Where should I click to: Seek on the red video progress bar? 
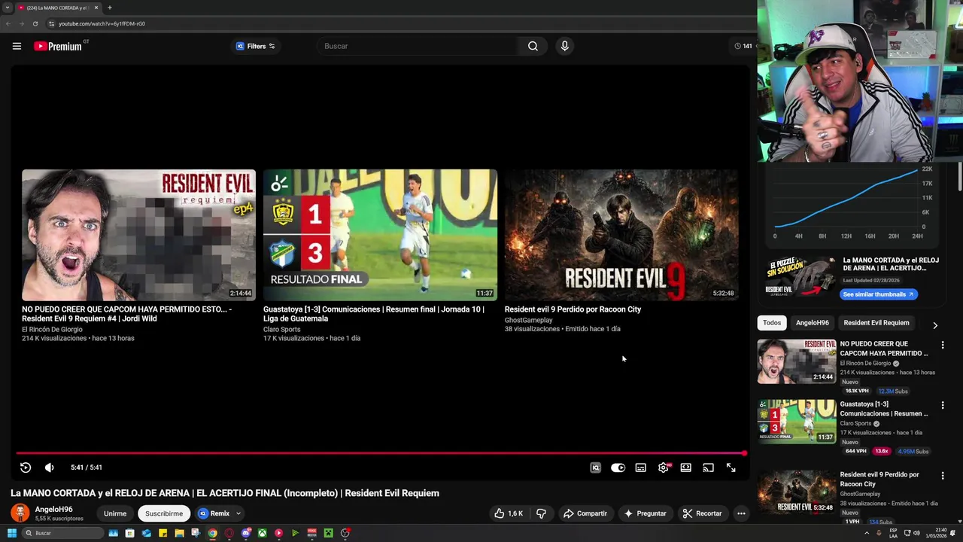tap(380, 453)
